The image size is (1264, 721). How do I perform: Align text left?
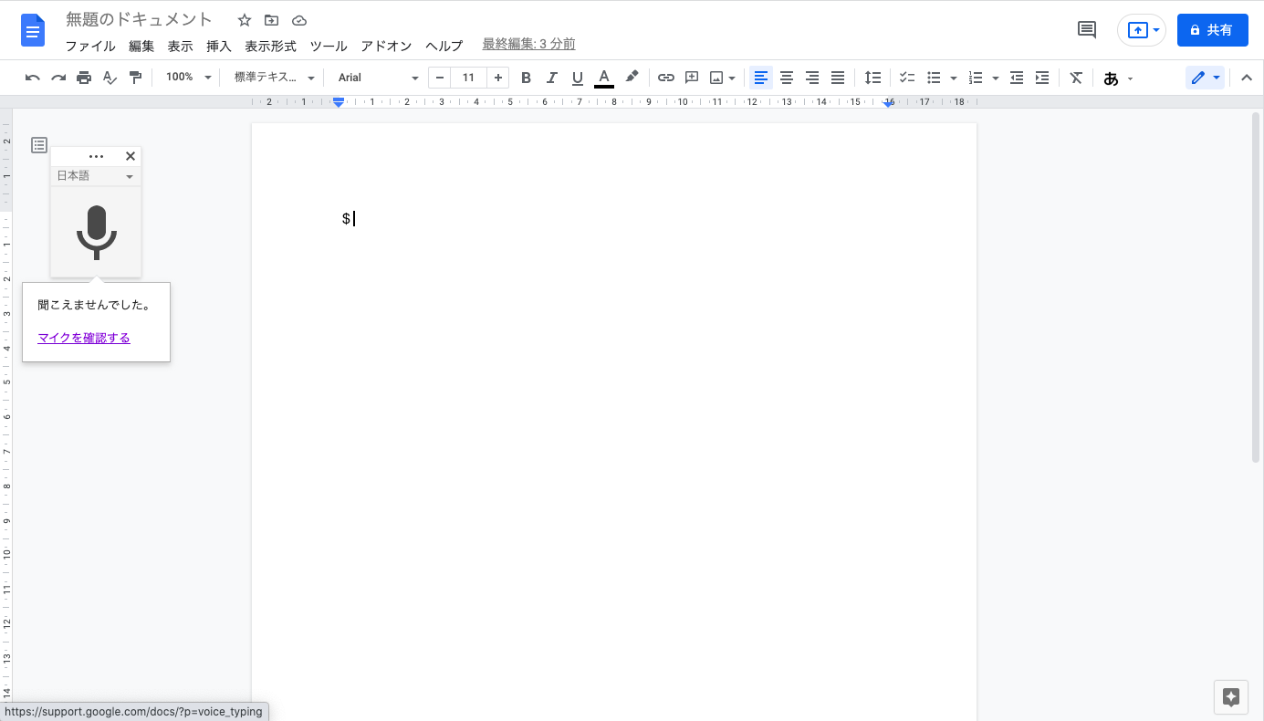[x=761, y=78]
